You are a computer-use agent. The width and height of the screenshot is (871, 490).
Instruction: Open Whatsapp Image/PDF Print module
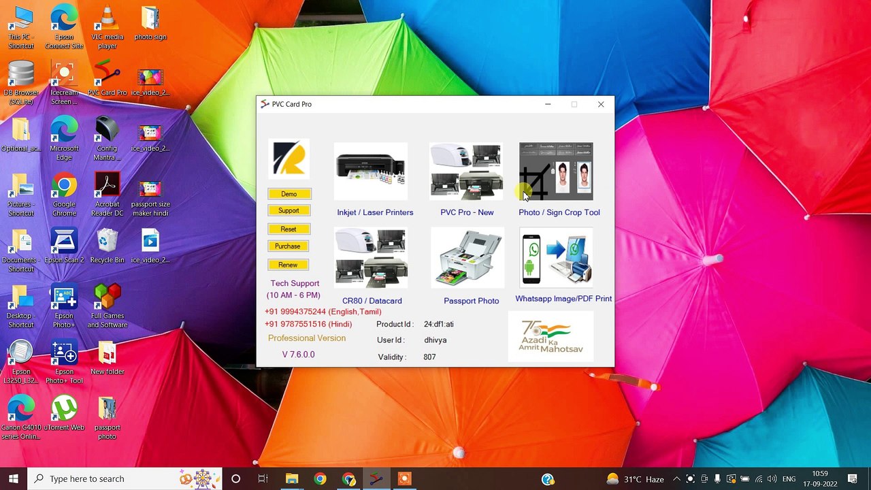(x=556, y=258)
